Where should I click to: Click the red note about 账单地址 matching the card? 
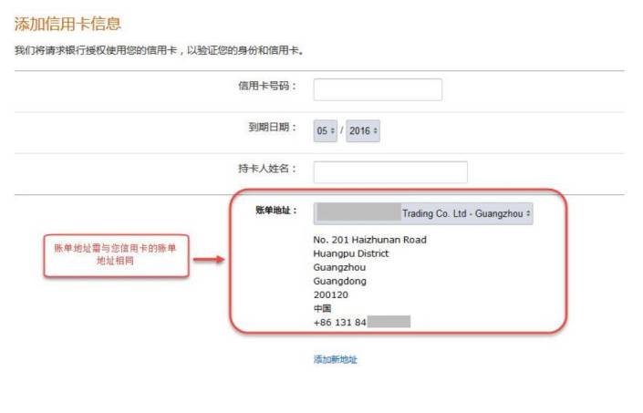pos(116,255)
